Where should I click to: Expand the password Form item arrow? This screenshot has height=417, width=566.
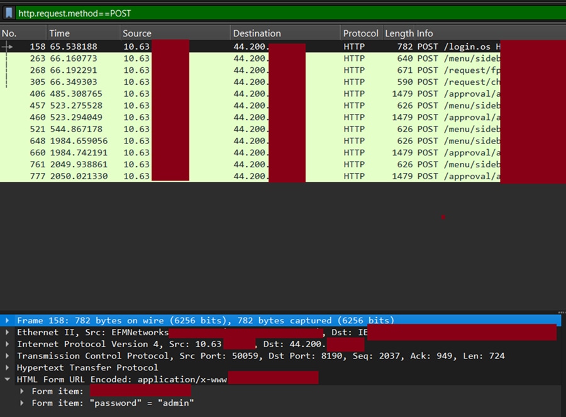click(22, 403)
